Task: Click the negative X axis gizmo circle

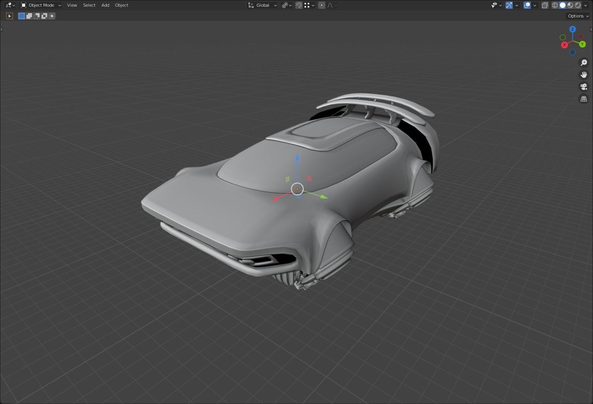Action: (x=581, y=36)
